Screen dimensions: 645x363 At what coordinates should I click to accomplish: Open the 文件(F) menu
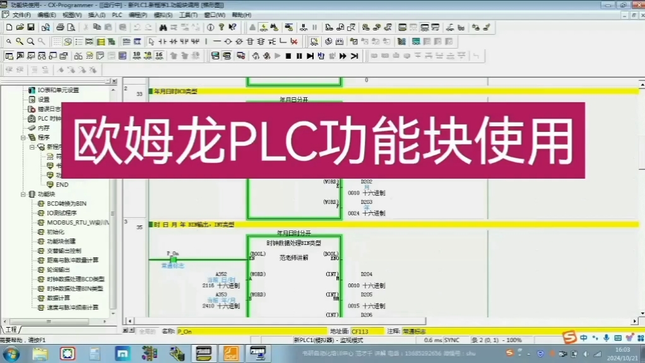[x=21, y=15]
